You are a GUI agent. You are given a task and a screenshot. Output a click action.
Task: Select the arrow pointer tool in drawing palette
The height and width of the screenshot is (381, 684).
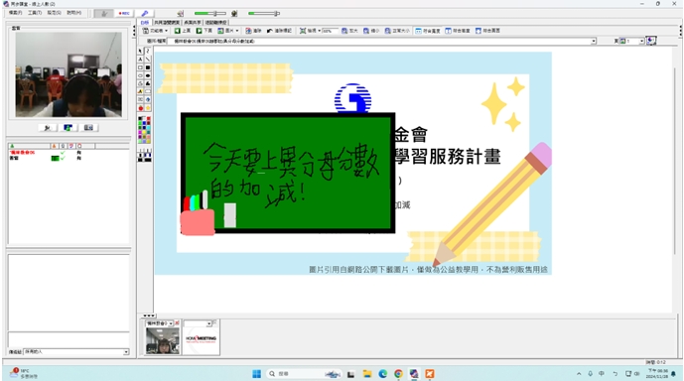(140, 51)
